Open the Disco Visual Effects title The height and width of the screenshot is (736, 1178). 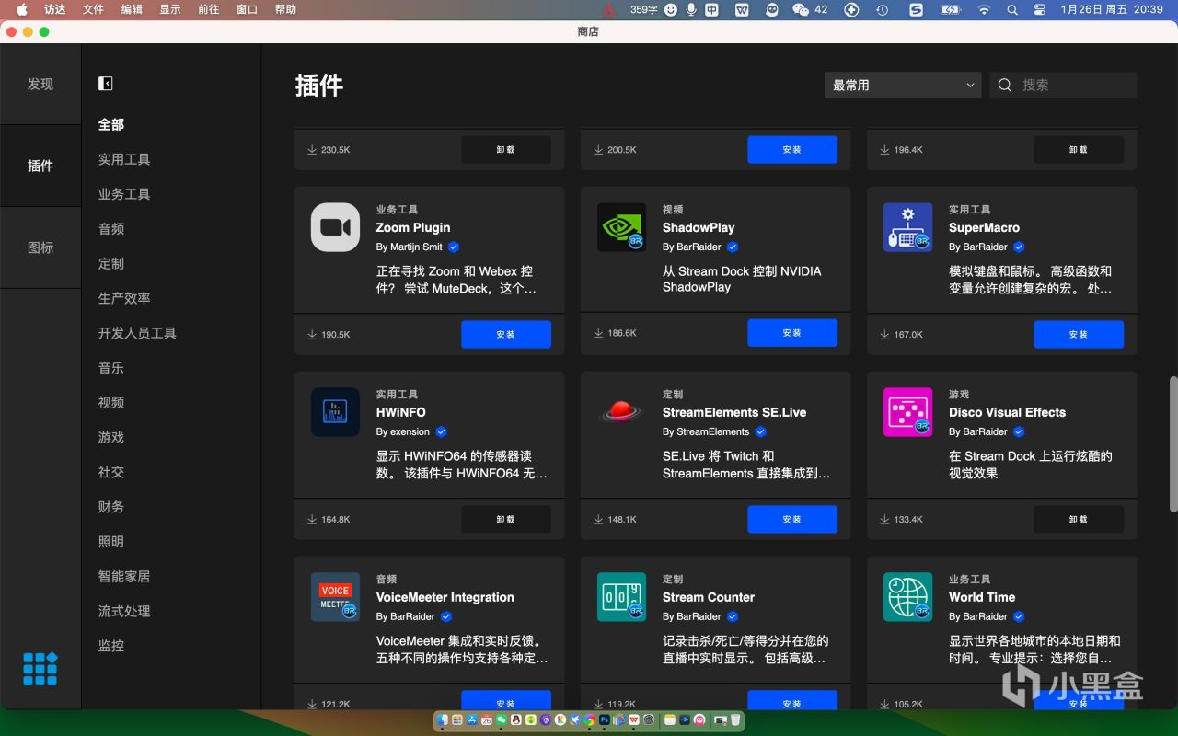click(1007, 412)
